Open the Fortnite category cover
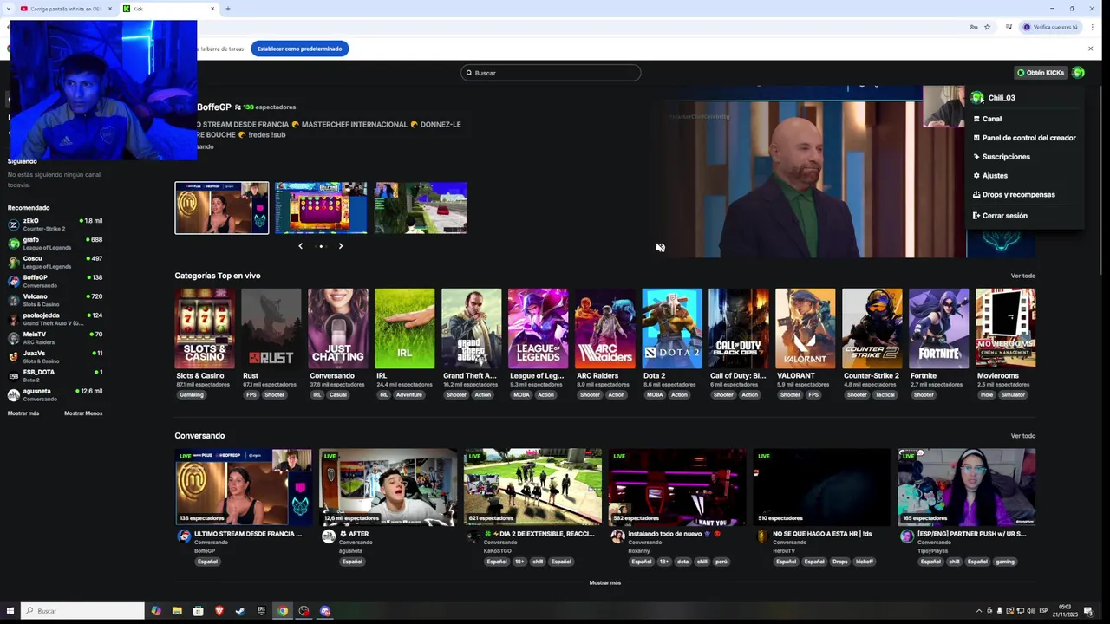 (939, 328)
